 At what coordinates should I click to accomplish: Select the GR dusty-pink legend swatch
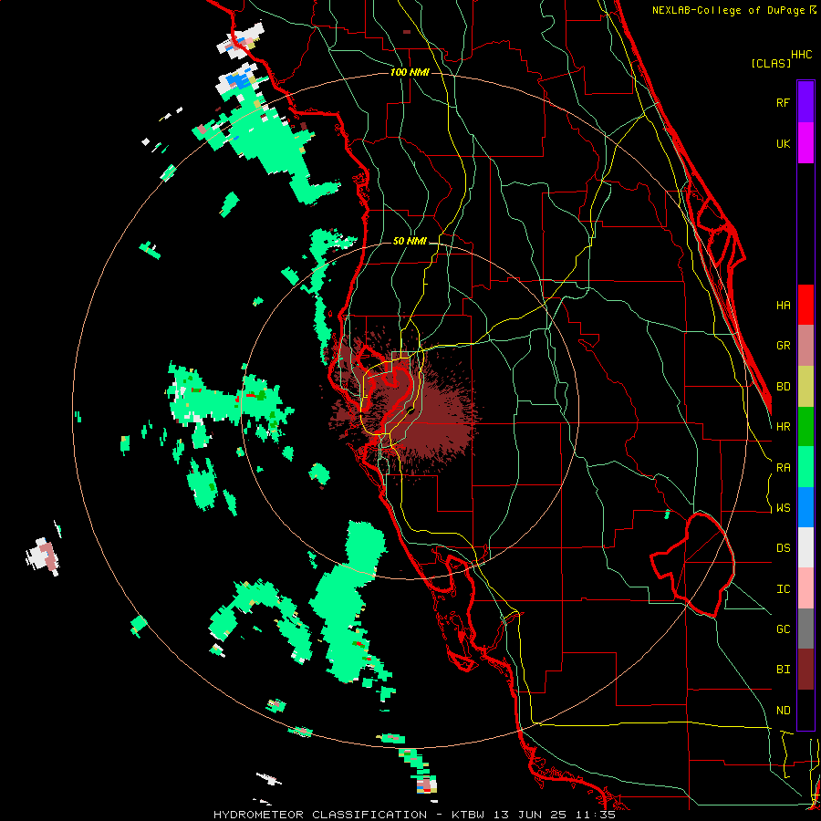(x=805, y=346)
